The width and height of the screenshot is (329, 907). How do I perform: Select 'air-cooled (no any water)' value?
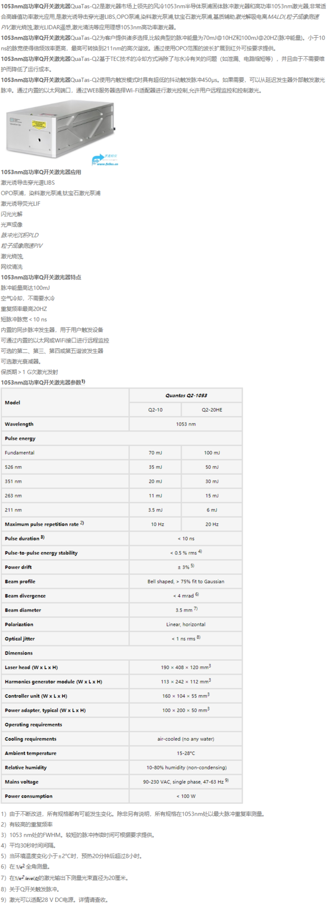(186, 739)
